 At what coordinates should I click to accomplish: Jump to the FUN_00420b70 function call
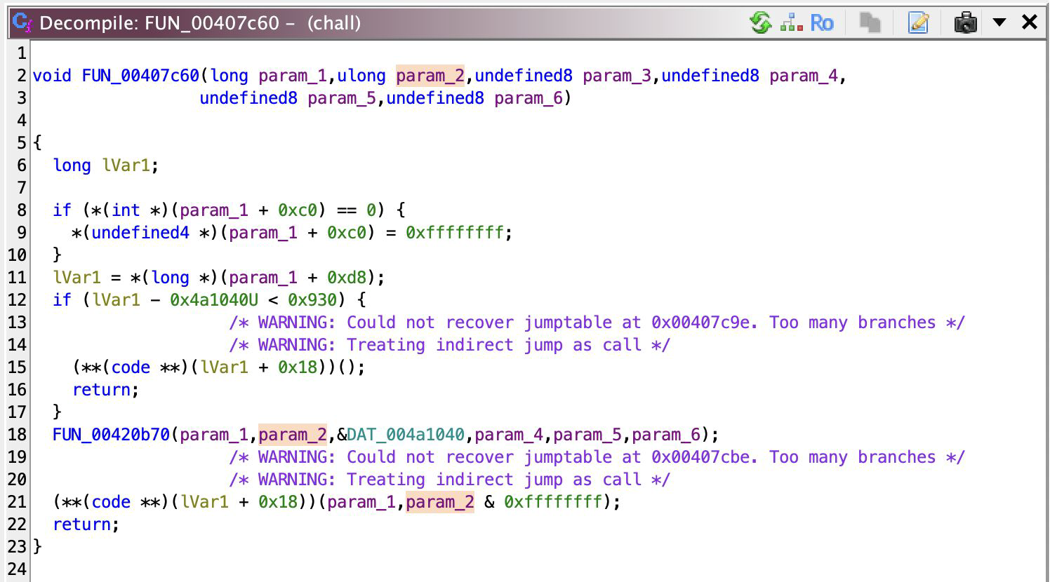pos(111,435)
